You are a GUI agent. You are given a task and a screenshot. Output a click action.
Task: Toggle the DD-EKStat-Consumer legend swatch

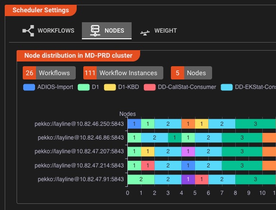[227, 87]
